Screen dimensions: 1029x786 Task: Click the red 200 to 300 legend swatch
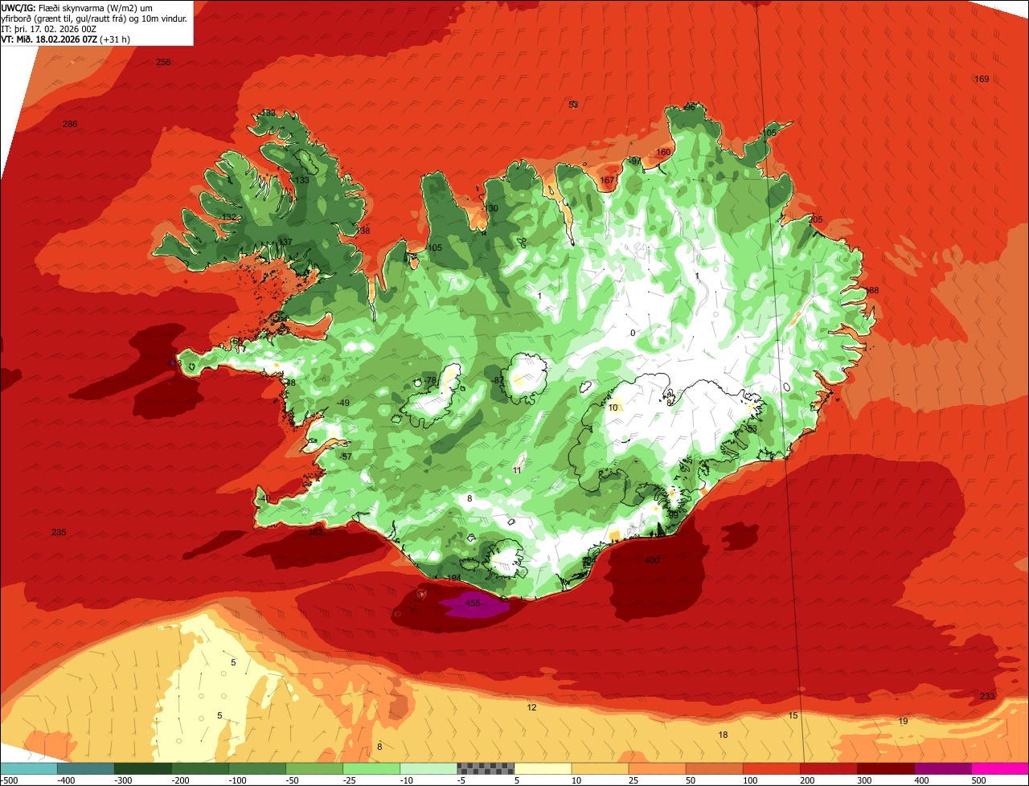(828, 768)
